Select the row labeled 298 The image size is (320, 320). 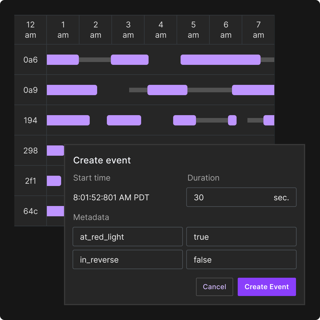point(30,151)
